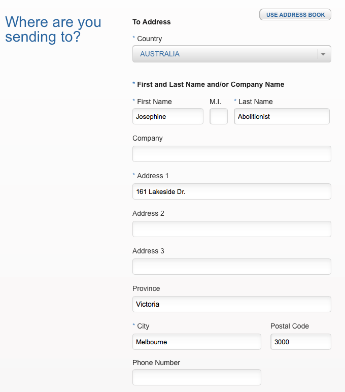The width and height of the screenshot is (345, 392).
Task: Click the Use Address Book button
Action: tap(295, 15)
